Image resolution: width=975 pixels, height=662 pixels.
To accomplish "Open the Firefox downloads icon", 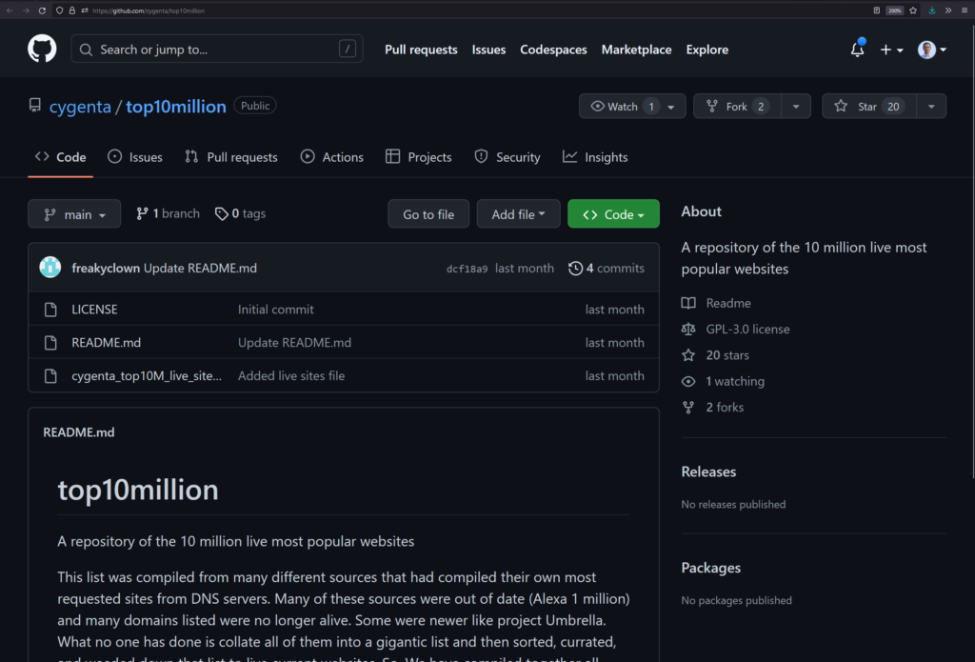I will 931,10.
